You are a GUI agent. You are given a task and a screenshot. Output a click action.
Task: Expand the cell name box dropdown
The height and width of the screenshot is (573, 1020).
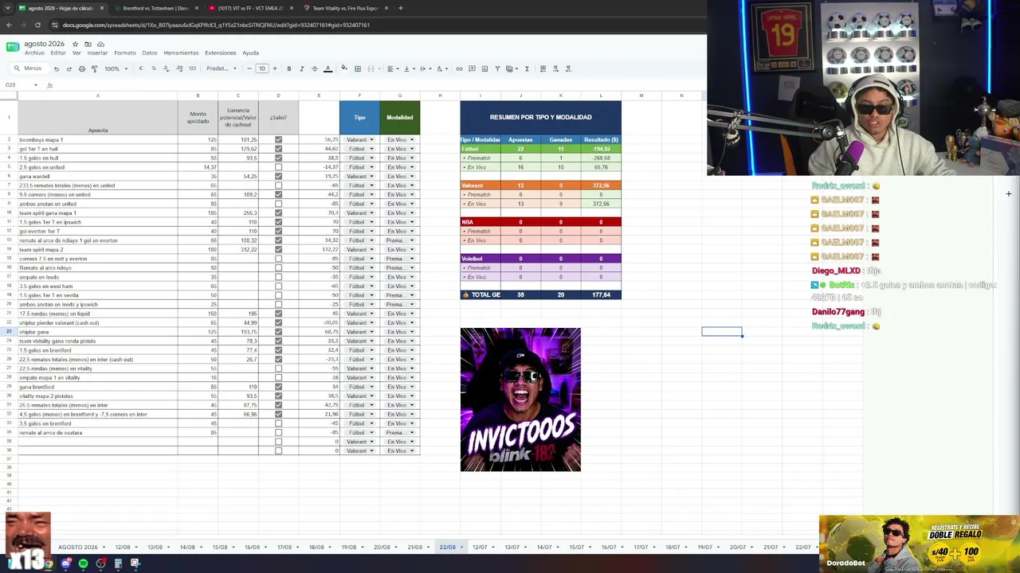click(35, 85)
